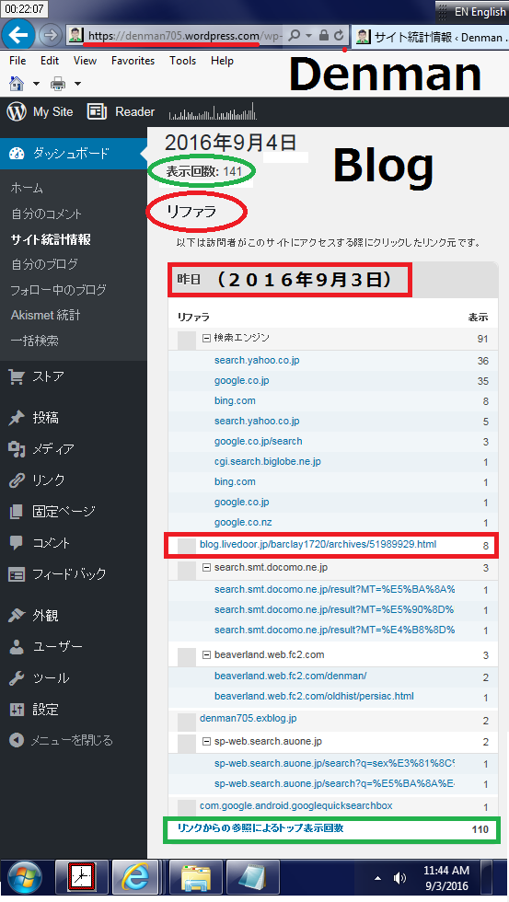Viewport: 509px width, 902px height.
Task: Click the printer icon in command bar
Action: 58,84
